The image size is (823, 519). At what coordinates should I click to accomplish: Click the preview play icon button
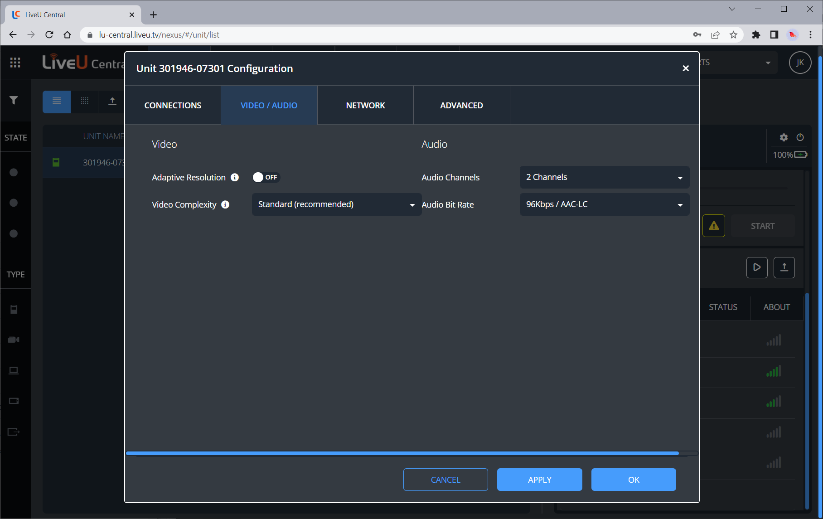757,267
